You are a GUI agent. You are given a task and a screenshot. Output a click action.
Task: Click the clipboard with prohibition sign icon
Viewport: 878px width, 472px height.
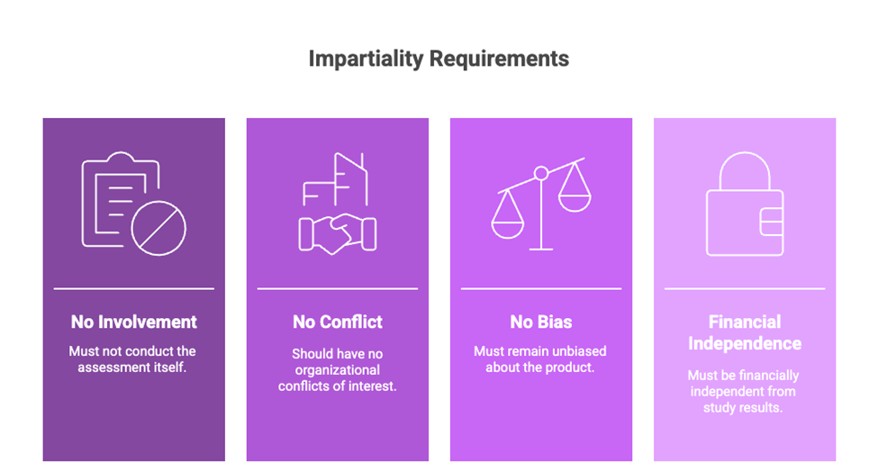click(133, 203)
